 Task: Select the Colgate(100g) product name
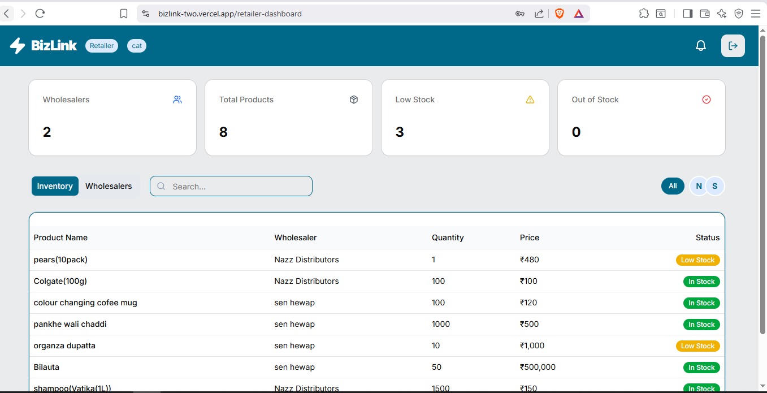click(60, 281)
